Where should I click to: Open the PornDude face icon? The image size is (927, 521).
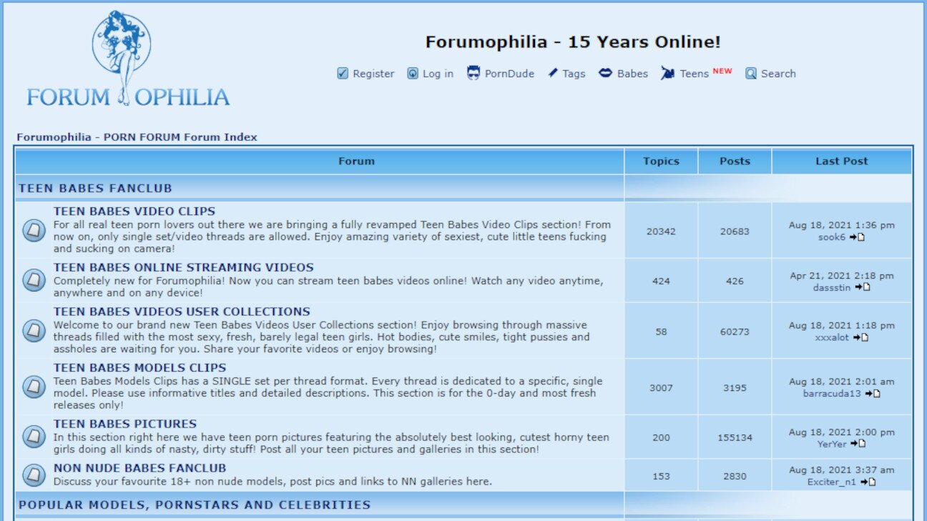473,72
